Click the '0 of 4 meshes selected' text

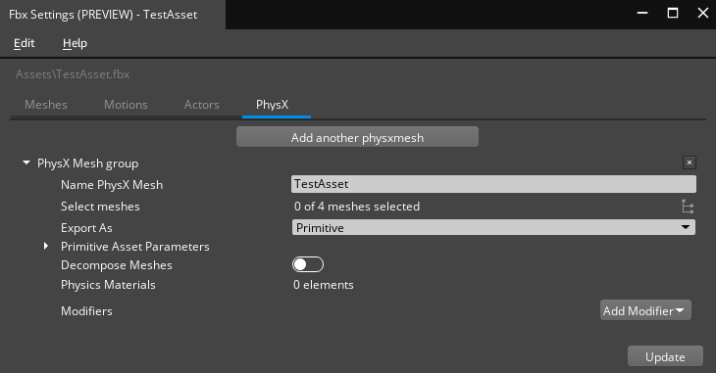[x=357, y=207]
